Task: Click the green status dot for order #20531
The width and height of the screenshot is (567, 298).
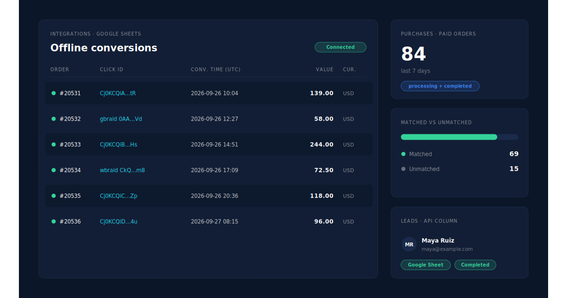Action: point(53,93)
